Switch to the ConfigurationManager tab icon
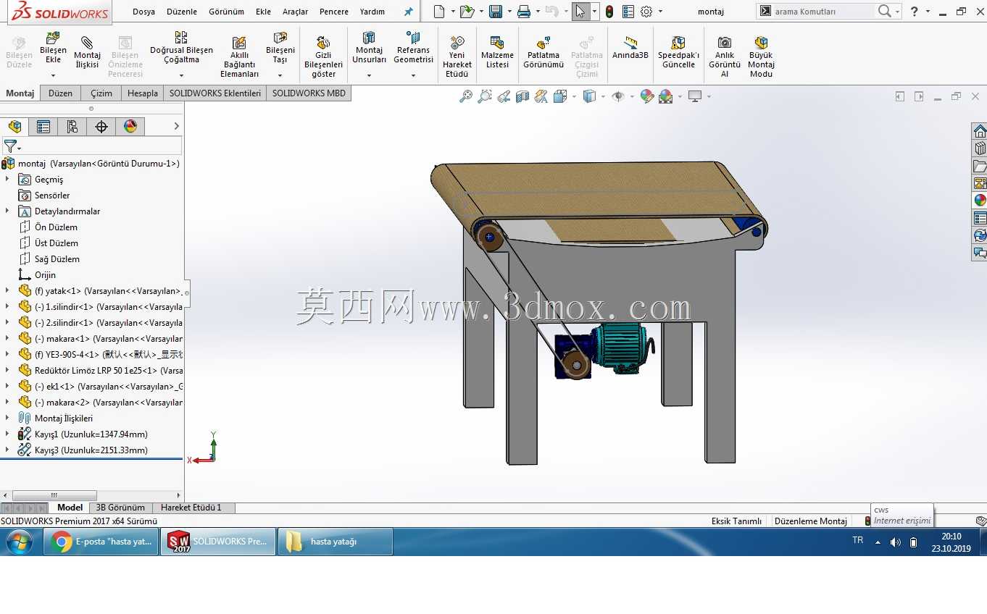The width and height of the screenshot is (987, 614). click(72, 127)
